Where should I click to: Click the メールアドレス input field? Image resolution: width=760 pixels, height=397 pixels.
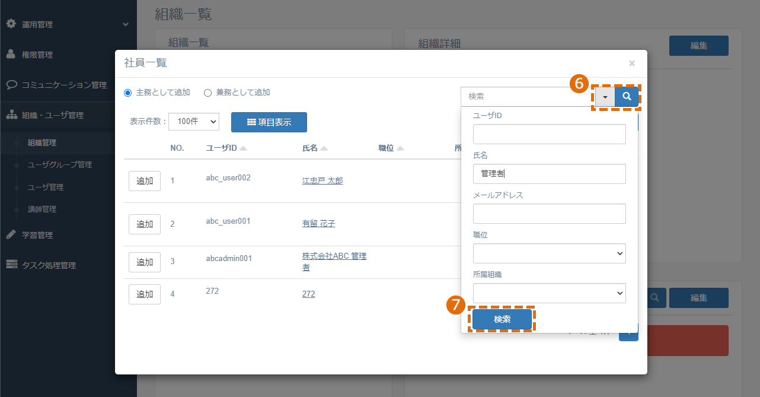point(550,214)
